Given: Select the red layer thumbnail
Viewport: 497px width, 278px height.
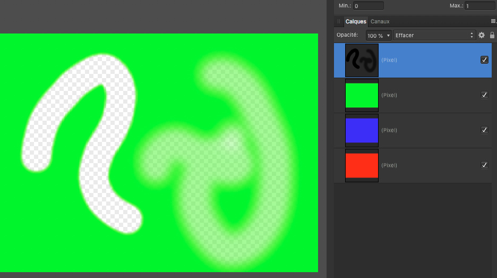Looking at the screenshot, I should 362,165.
